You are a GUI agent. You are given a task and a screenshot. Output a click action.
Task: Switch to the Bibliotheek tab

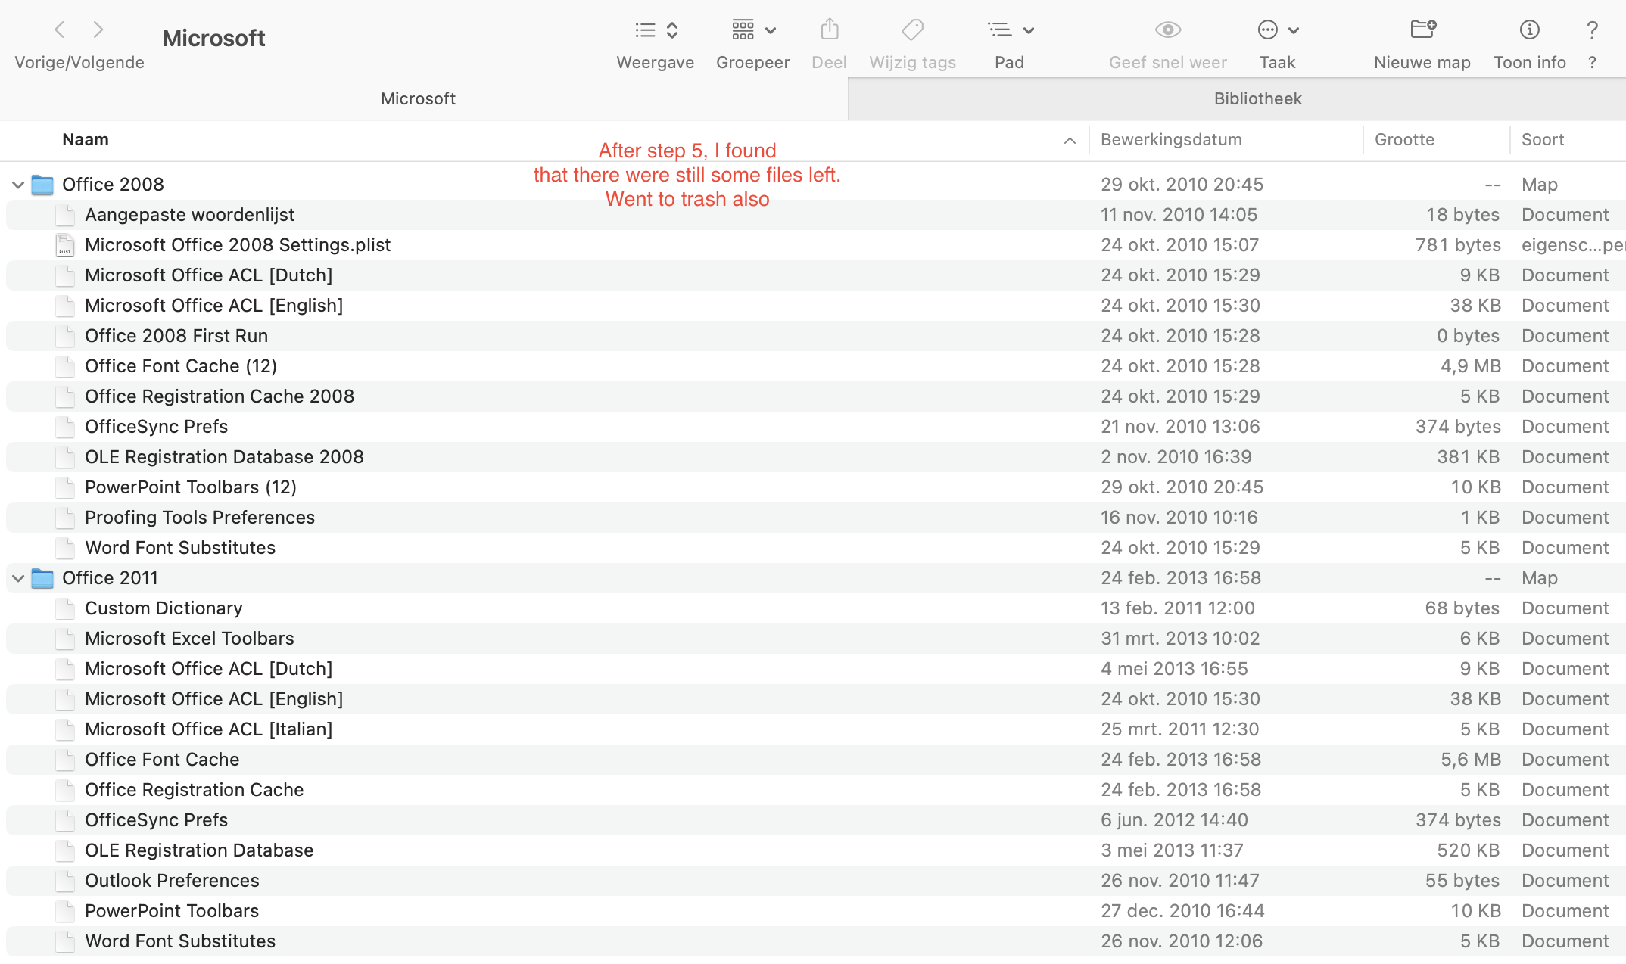[1257, 98]
